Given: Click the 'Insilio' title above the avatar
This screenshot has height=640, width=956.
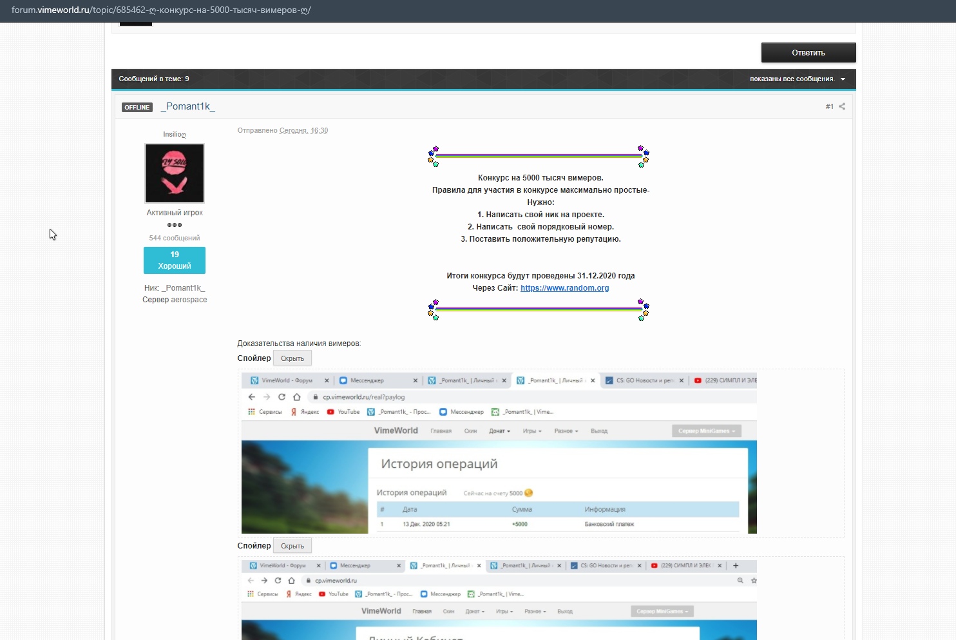Looking at the screenshot, I should pos(175,135).
